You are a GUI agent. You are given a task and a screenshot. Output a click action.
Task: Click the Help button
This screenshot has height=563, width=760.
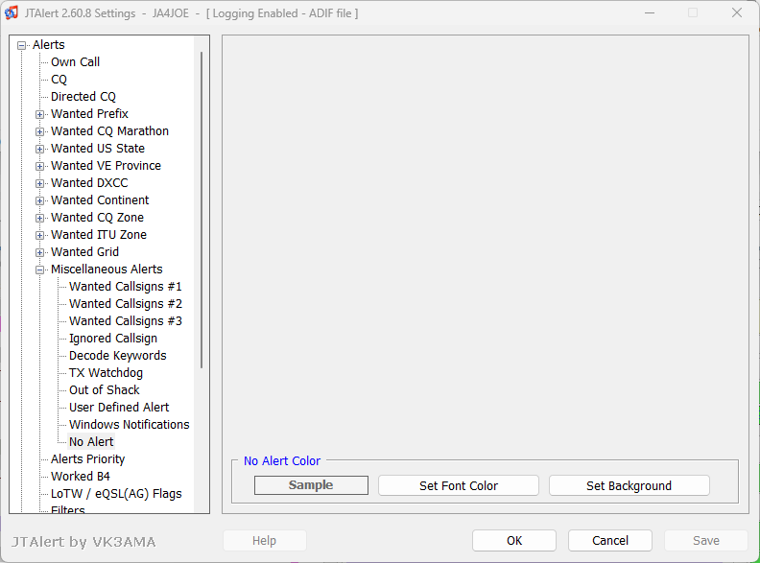tap(265, 541)
